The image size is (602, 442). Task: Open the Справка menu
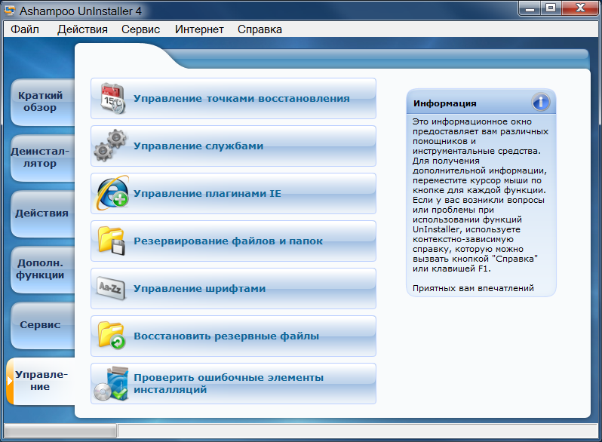pos(260,29)
